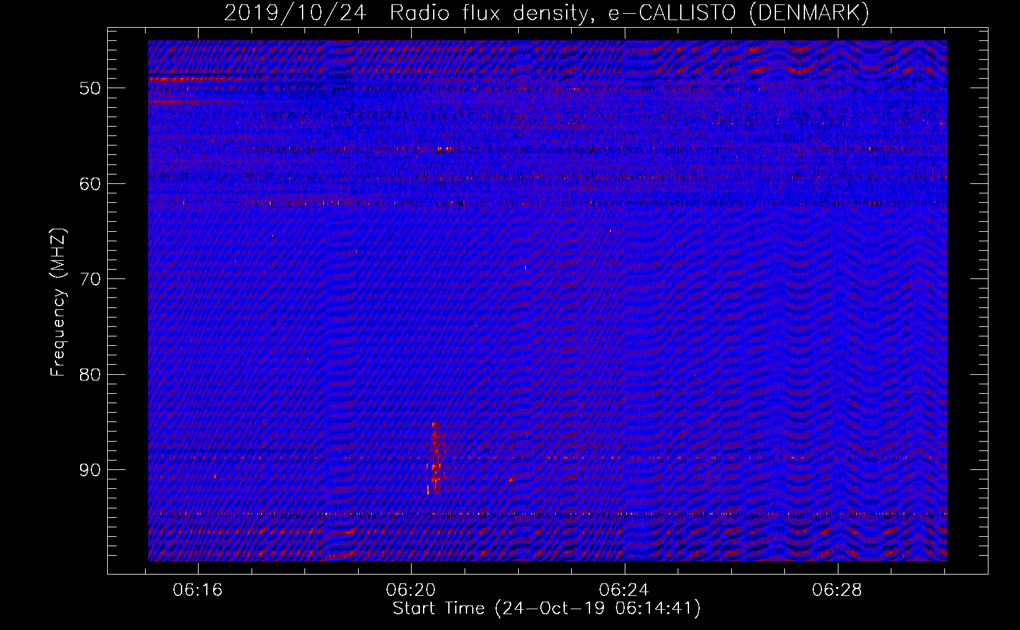Click the 06:24 time tick label

tap(624, 590)
